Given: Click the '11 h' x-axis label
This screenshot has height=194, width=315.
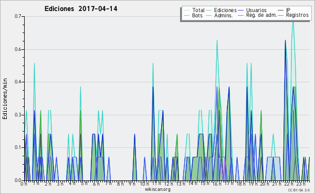Looking at the screenshot, I should [x=156, y=184].
